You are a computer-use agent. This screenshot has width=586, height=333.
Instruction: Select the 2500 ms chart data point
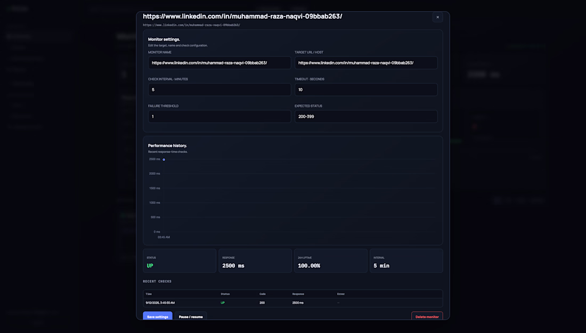164,160
